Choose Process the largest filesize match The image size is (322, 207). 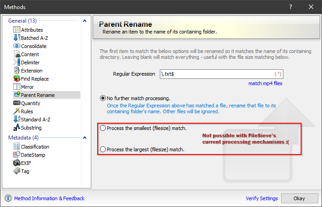point(103,149)
